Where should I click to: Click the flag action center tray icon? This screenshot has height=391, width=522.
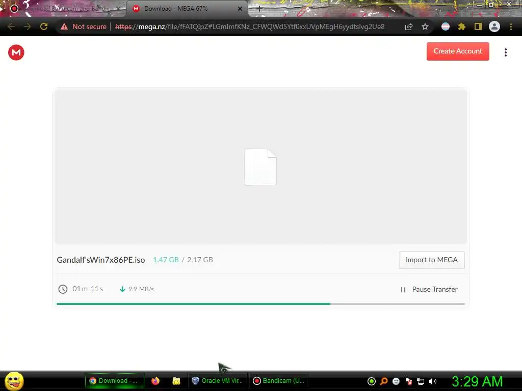point(408,381)
